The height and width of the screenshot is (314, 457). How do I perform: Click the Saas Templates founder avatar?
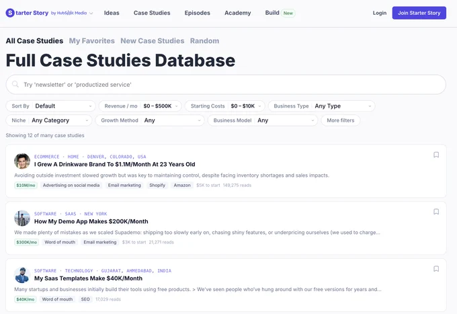pyautogui.click(x=22, y=275)
